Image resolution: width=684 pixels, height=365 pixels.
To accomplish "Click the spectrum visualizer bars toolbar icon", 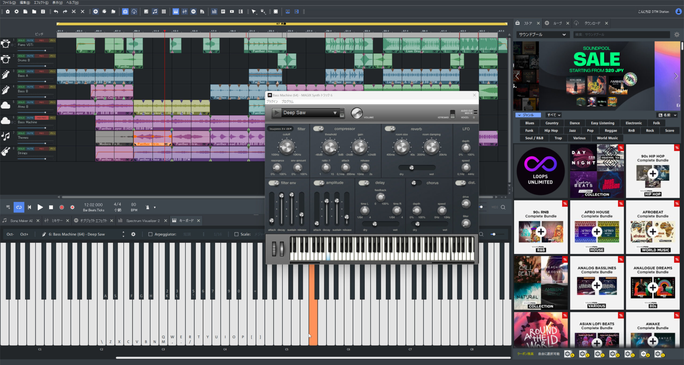I will (214, 11).
